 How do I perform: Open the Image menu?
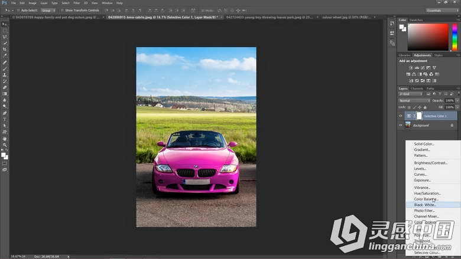[33, 3]
